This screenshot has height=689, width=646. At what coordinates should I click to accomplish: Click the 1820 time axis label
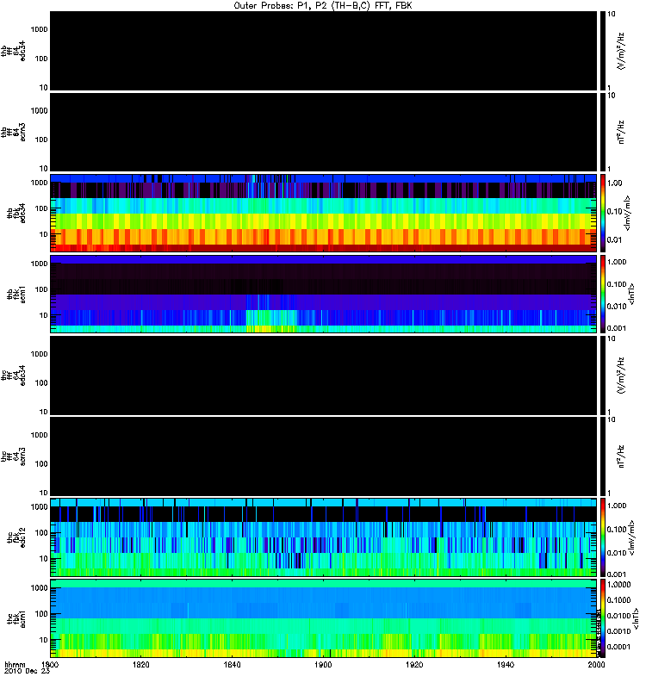tap(140, 664)
